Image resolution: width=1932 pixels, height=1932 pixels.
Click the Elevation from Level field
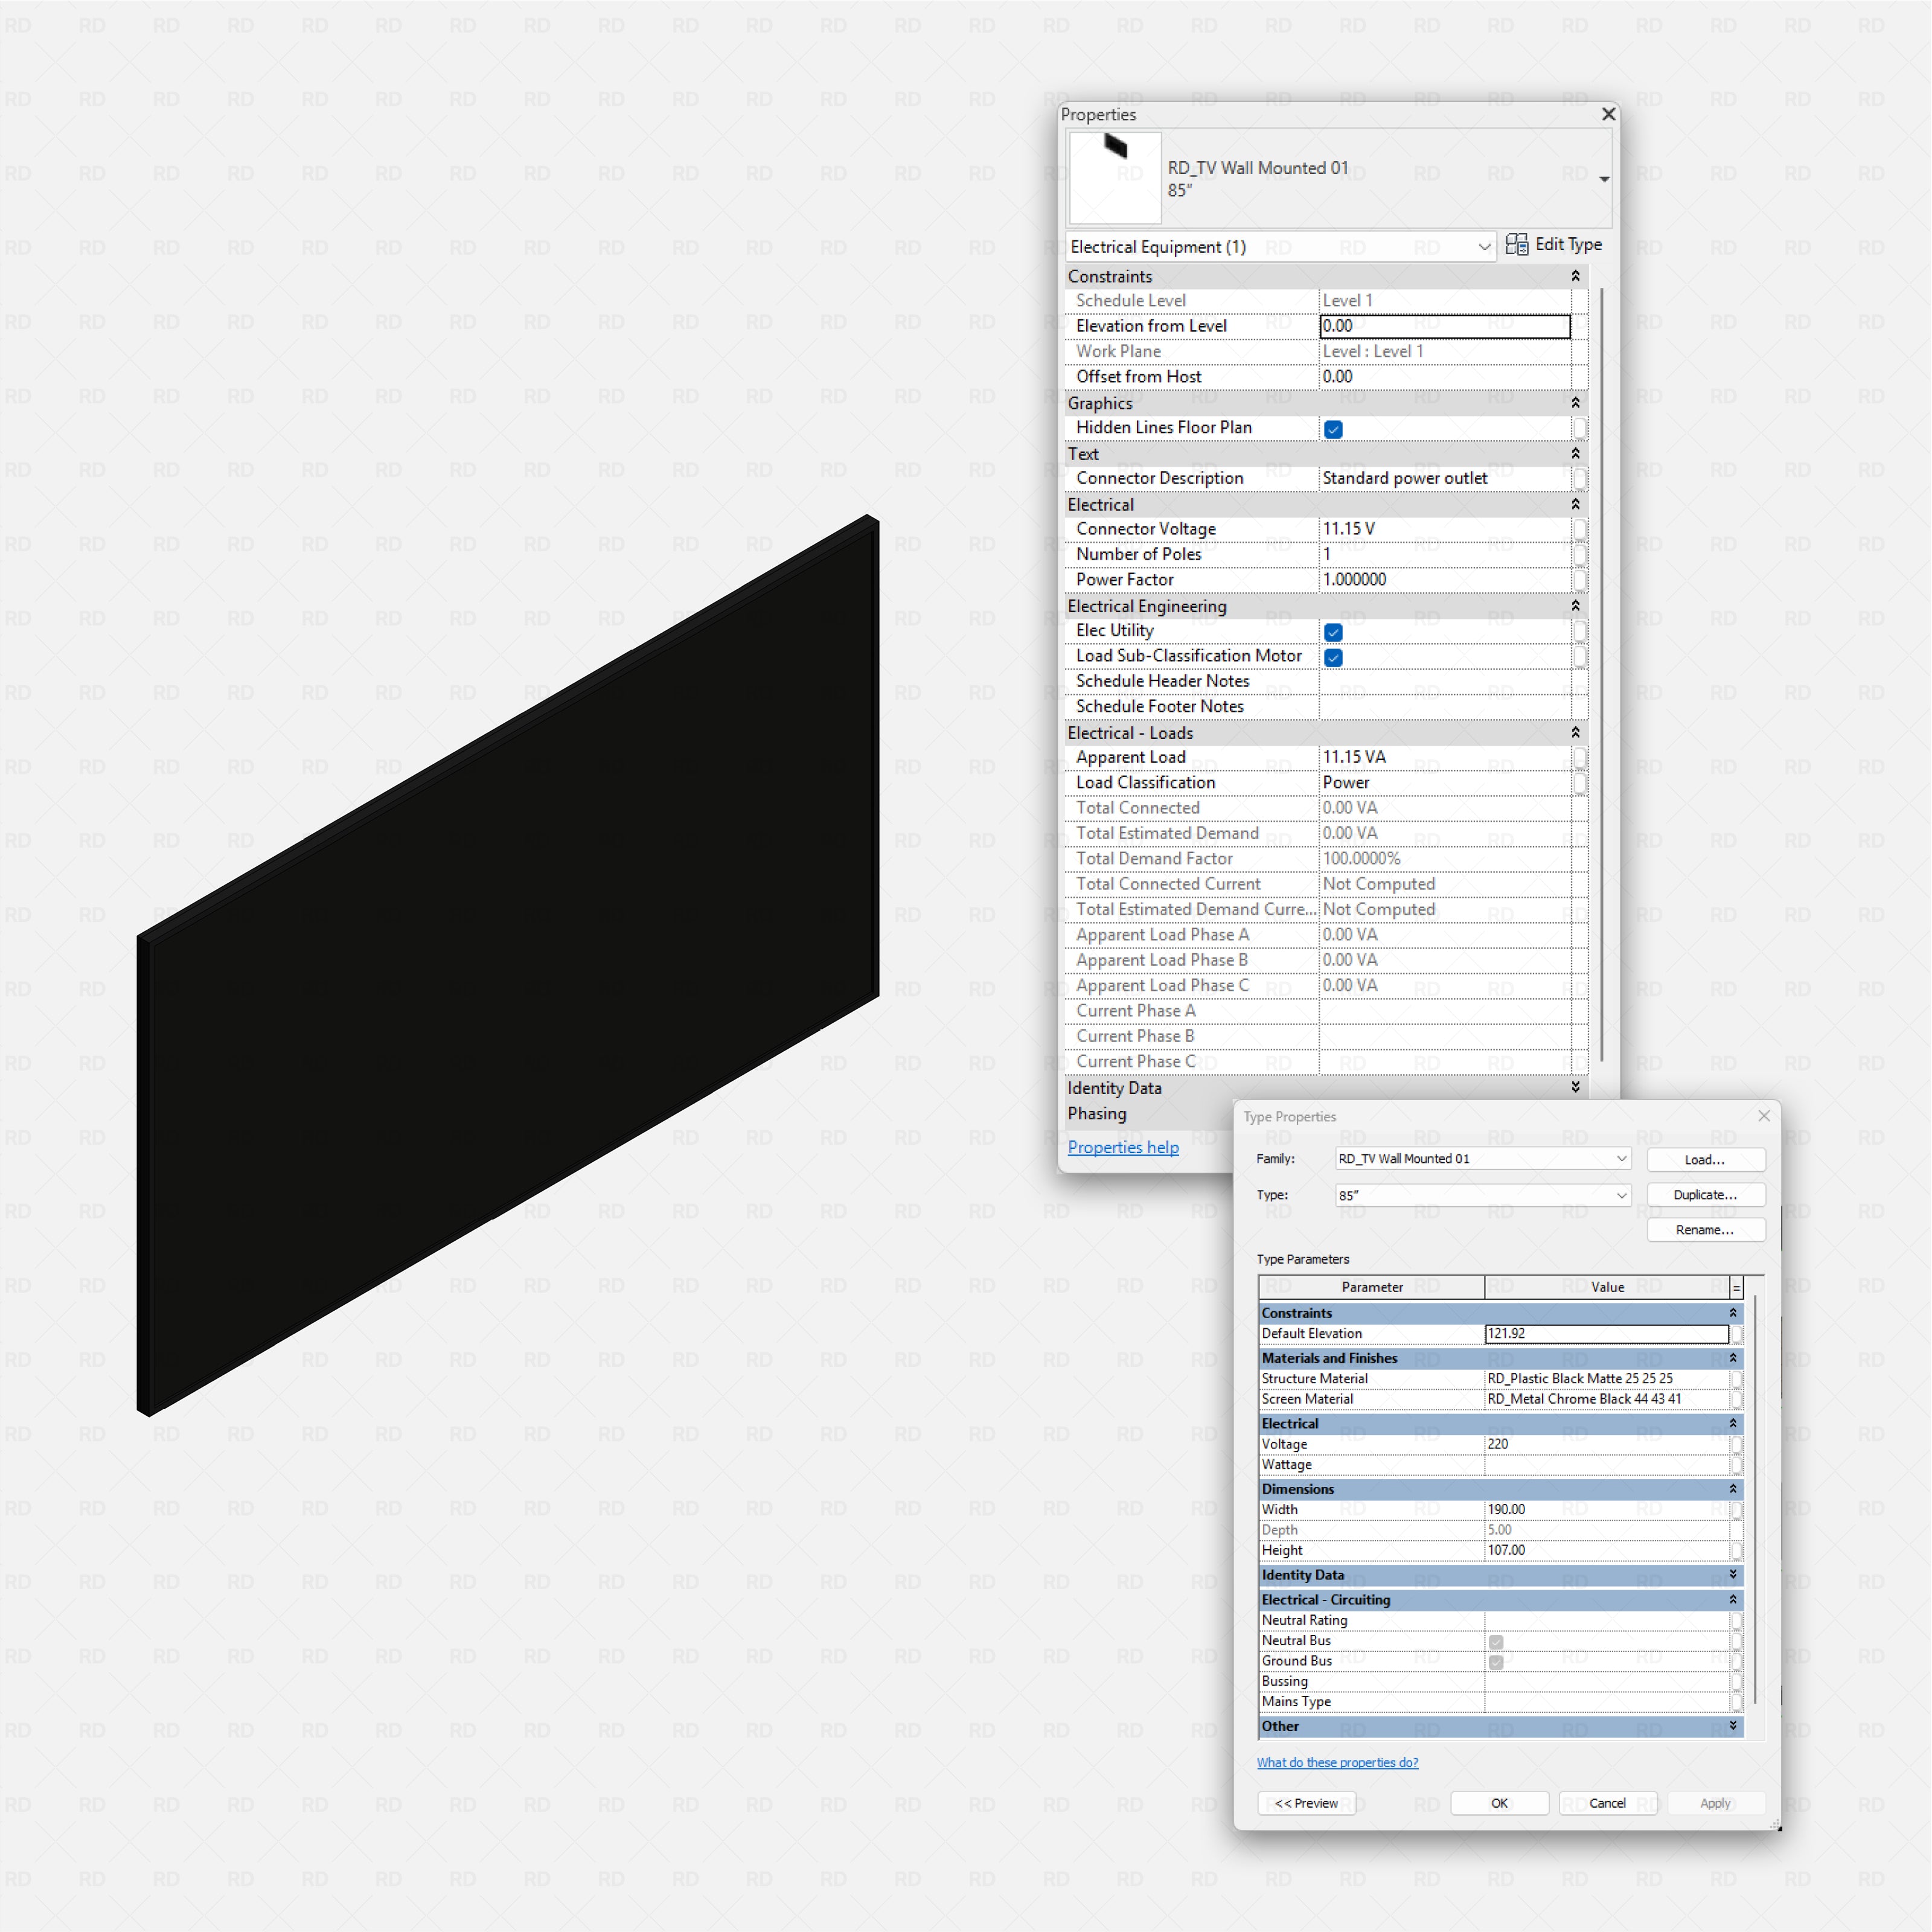coord(1444,326)
